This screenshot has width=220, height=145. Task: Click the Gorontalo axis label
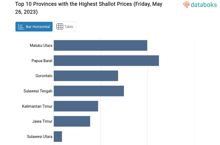(44, 76)
